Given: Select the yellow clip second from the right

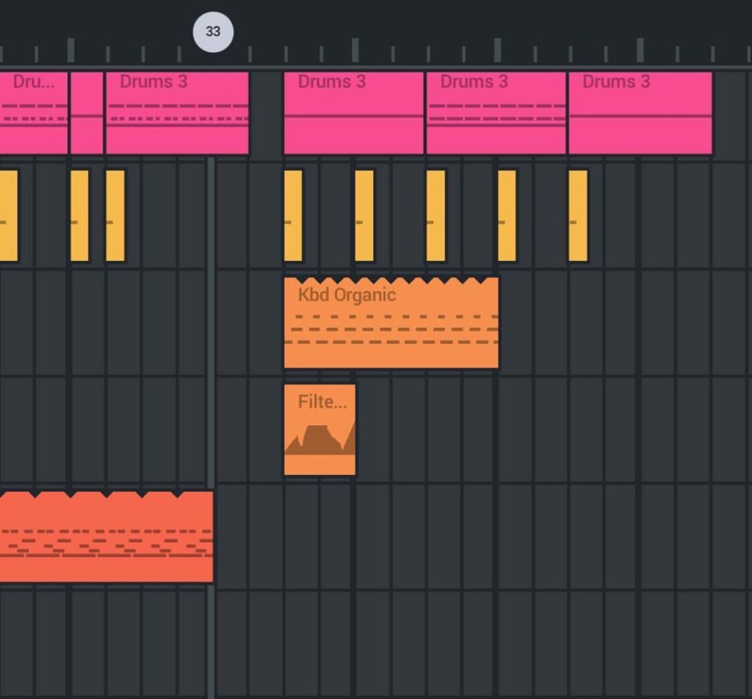Looking at the screenshot, I should (x=507, y=216).
